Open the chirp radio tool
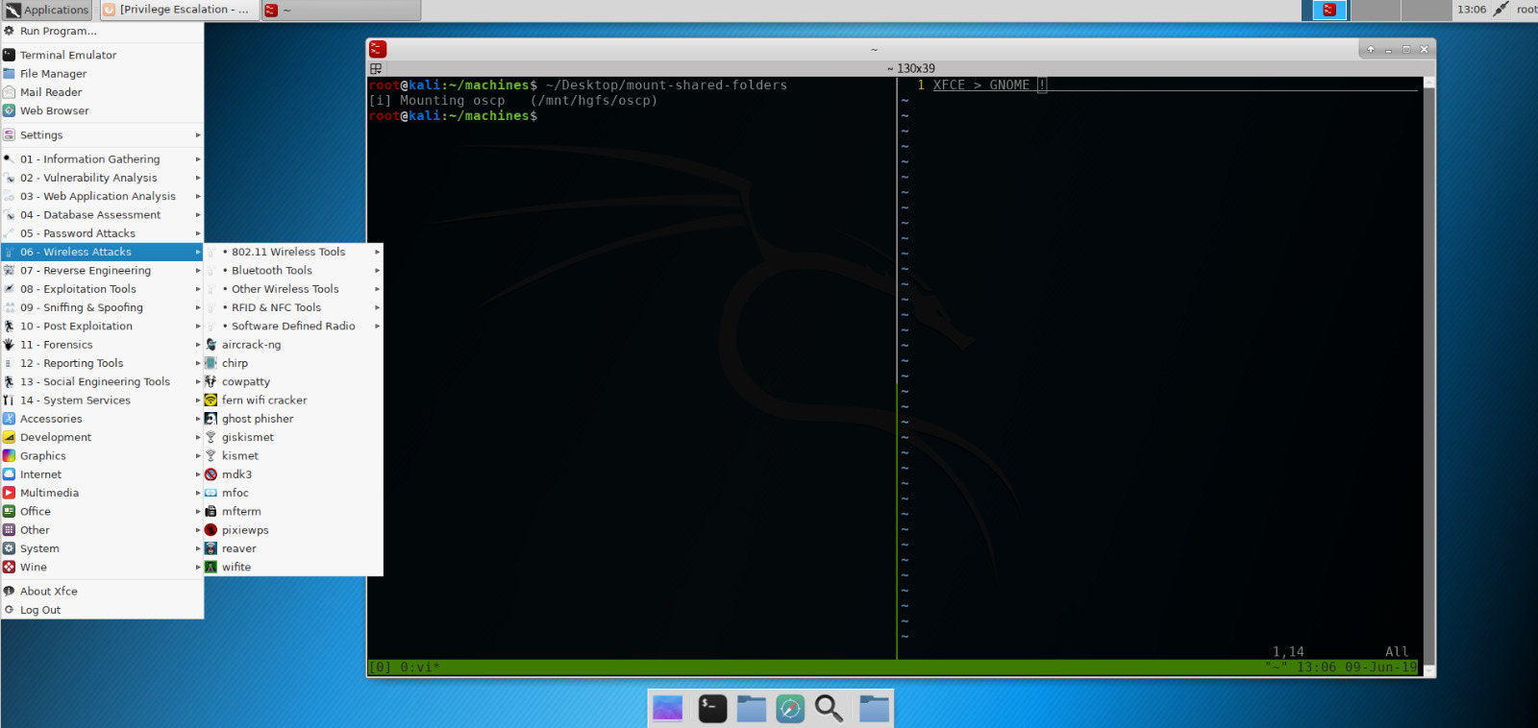Image resolution: width=1538 pixels, height=728 pixels. coord(293,363)
